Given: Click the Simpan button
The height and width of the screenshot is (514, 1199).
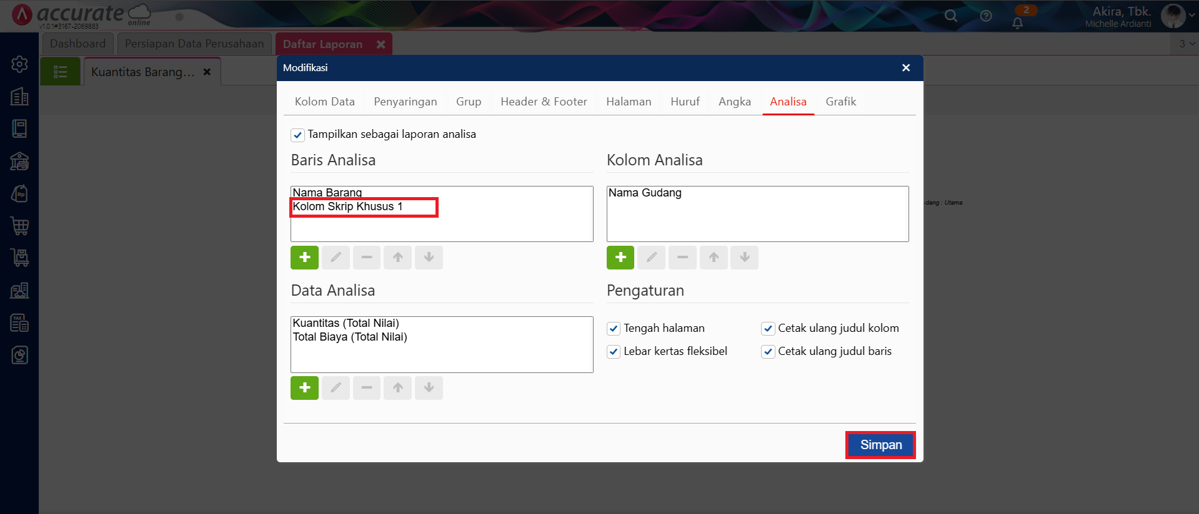Looking at the screenshot, I should (880, 445).
